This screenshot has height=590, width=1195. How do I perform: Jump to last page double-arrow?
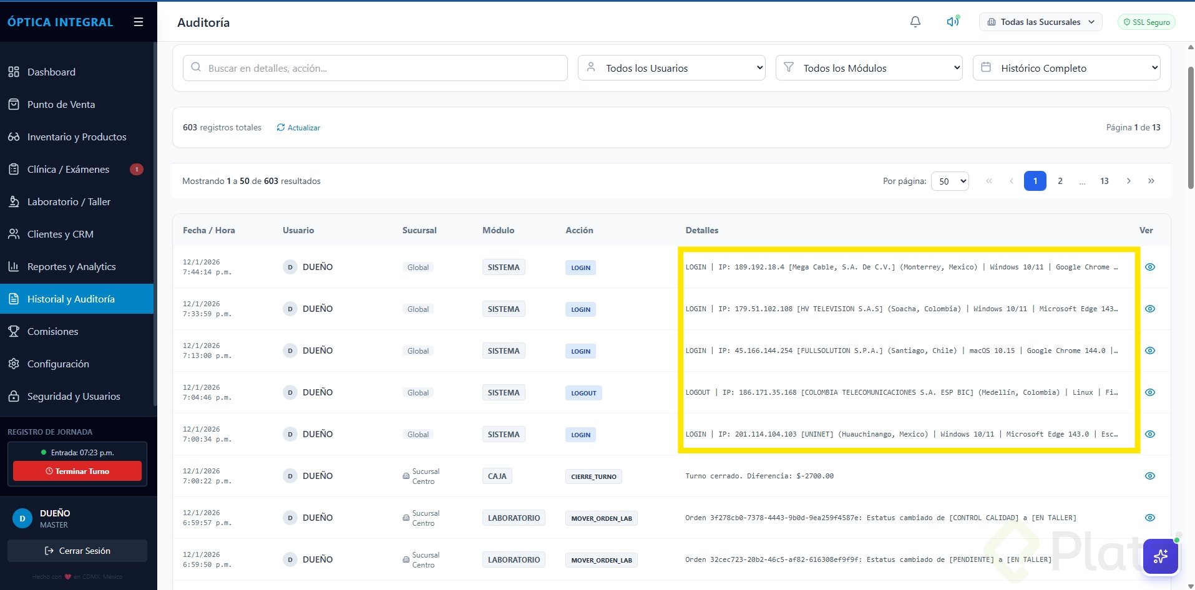point(1151,181)
